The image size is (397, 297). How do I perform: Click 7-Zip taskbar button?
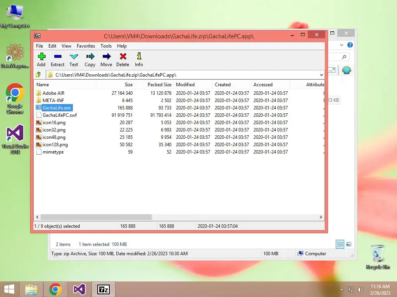coord(103,289)
